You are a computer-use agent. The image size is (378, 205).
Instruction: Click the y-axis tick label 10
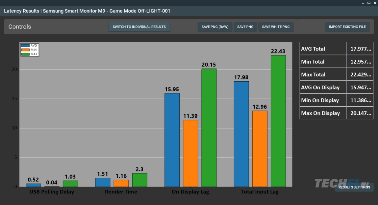[14, 128]
